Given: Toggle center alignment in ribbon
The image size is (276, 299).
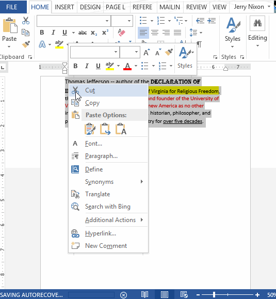Looking at the screenshot, I should click(155, 33).
